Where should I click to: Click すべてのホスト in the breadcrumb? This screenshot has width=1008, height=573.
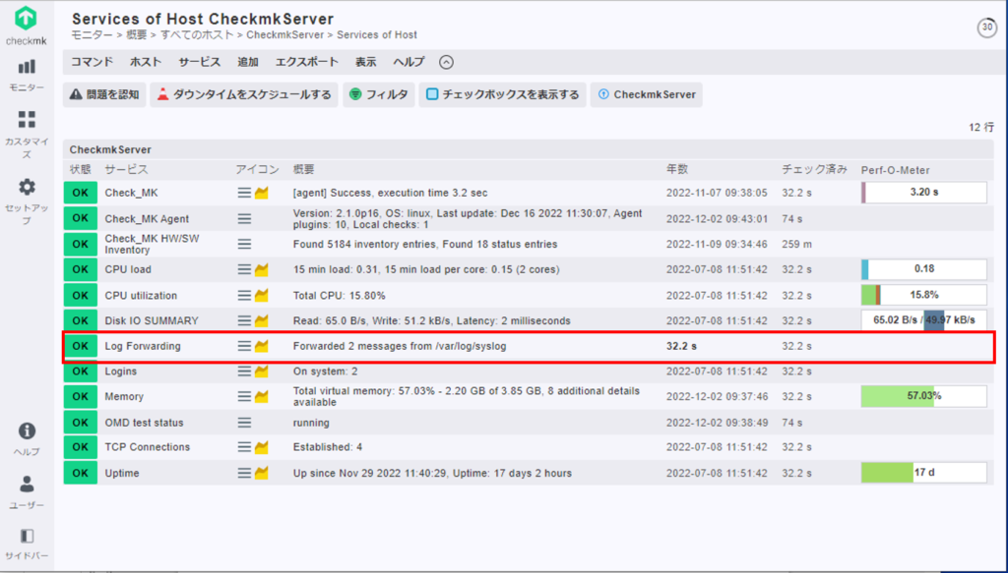[196, 34]
